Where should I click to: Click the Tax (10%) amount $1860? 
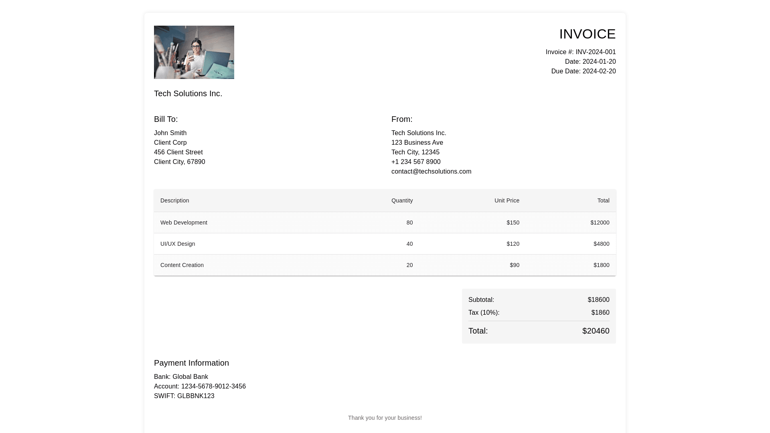[x=600, y=313]
